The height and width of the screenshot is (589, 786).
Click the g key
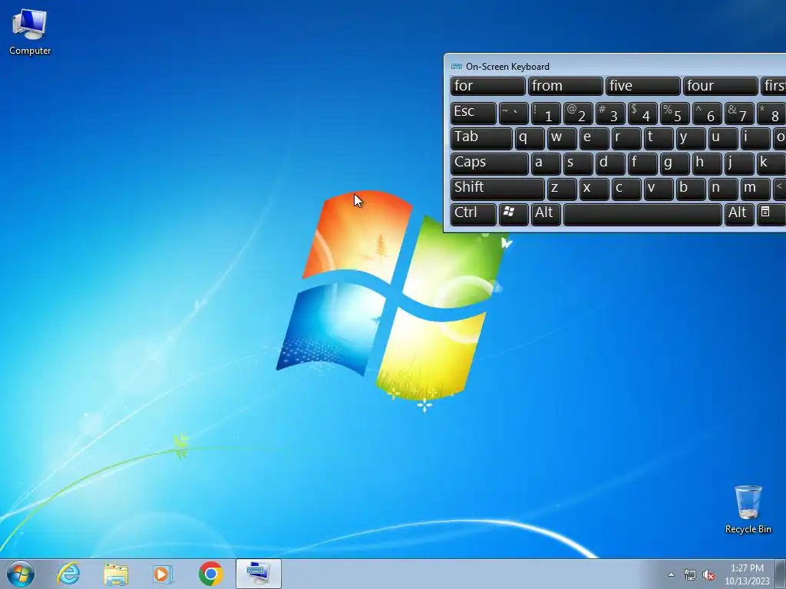pyautogui.click(x=675, y=164)
